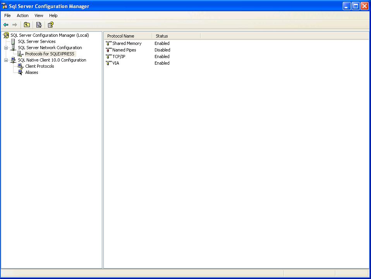Screen dimensions: 371x279
Task: Click the Disabled status of Named Pipes
Action: pos(162,50)
